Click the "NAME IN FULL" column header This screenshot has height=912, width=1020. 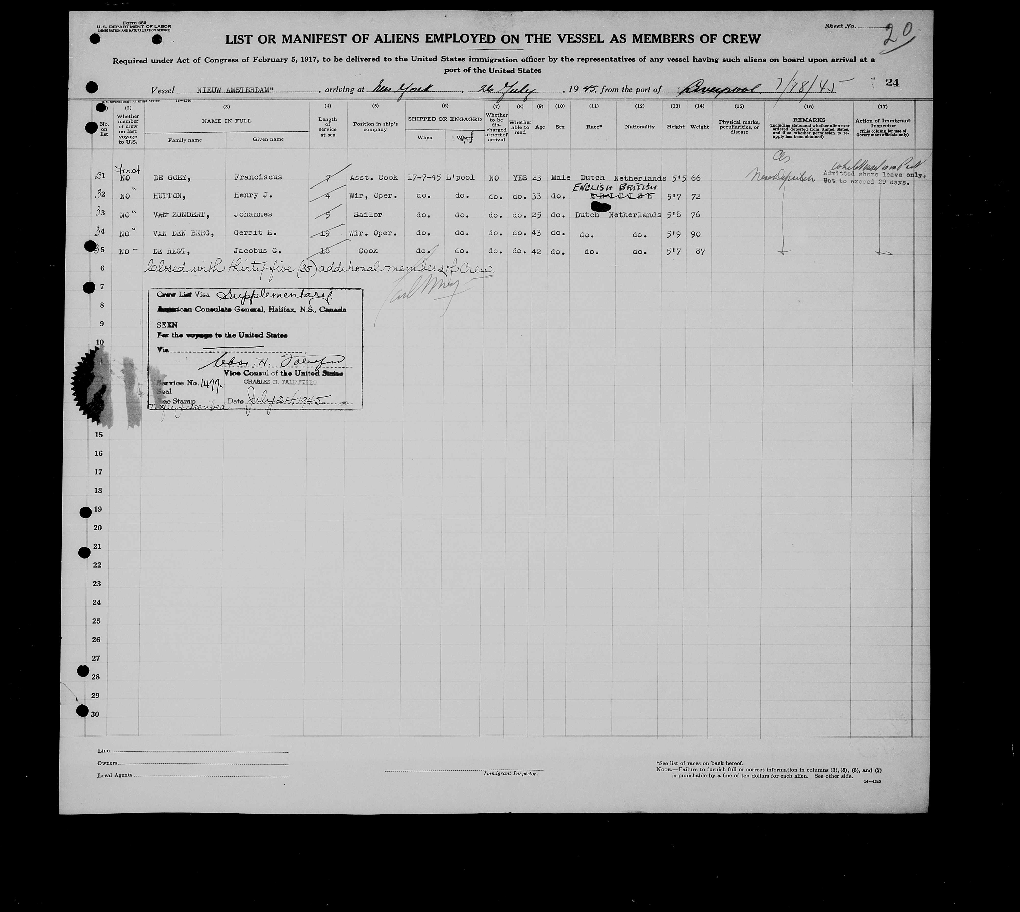(226, 121)
